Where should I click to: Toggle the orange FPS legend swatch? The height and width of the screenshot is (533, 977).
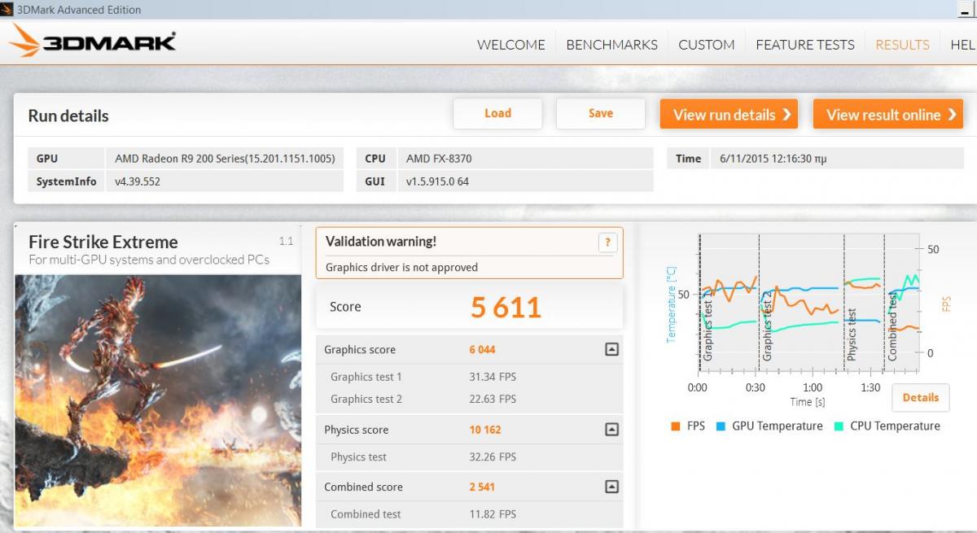click(x=676, y=426)
